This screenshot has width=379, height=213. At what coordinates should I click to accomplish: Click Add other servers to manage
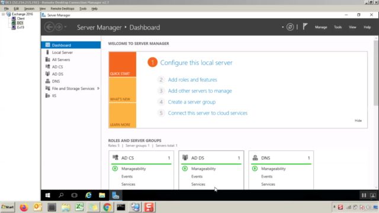click(x=200, y=91)
